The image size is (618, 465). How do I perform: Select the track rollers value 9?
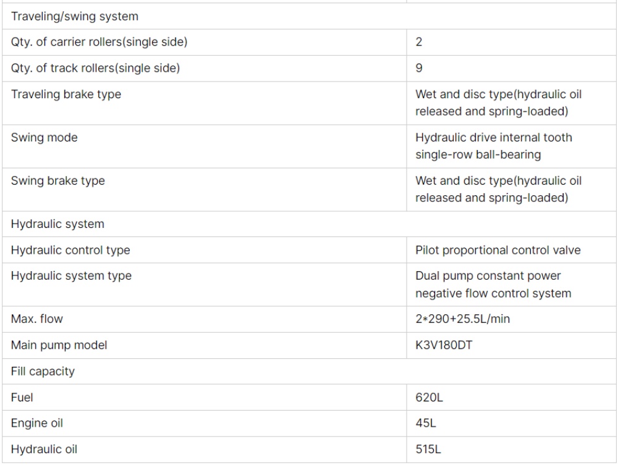coord(418,69)
